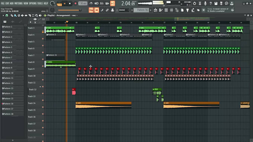Open the plugin picker plug icon
Image resolution: width=253 pixels, height=142 pixels.
[188, 10]
